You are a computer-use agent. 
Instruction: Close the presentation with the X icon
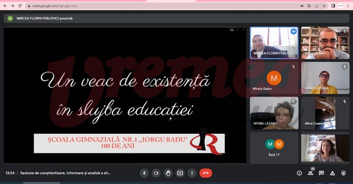tap(243, 29)
